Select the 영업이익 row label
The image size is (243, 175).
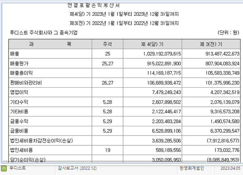pos(19,92)
